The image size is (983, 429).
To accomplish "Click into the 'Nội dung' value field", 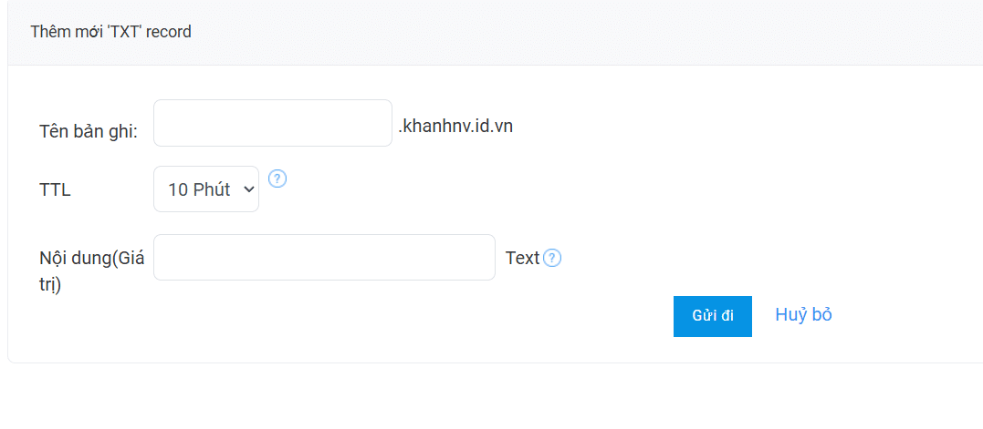I will tap(324, 258).
